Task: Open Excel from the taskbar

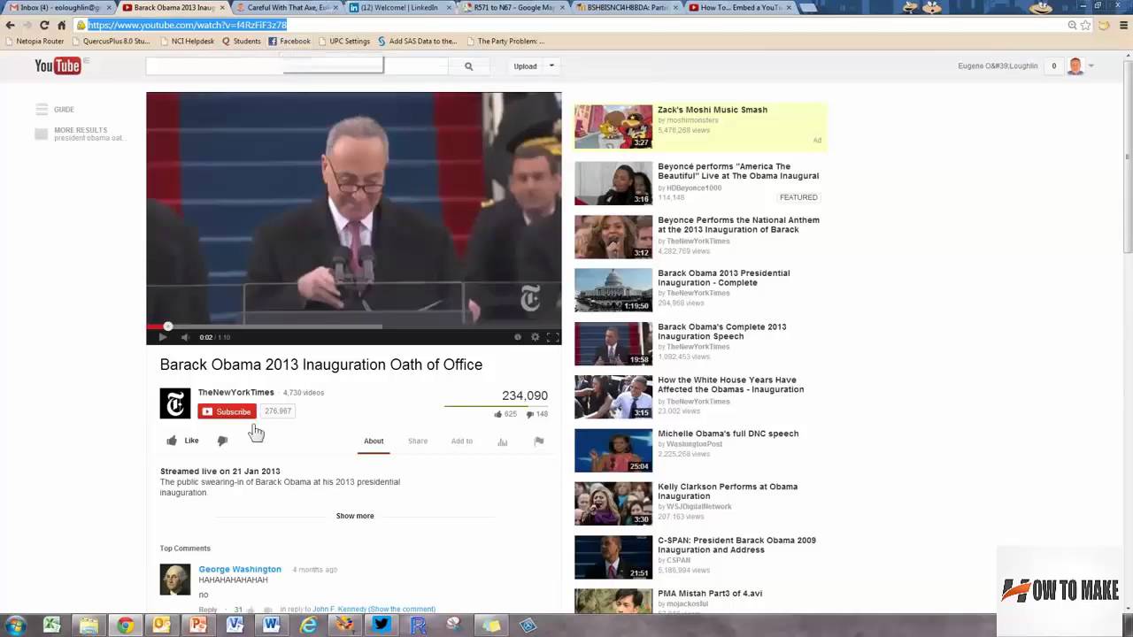Action: click(x=51, y=625)
